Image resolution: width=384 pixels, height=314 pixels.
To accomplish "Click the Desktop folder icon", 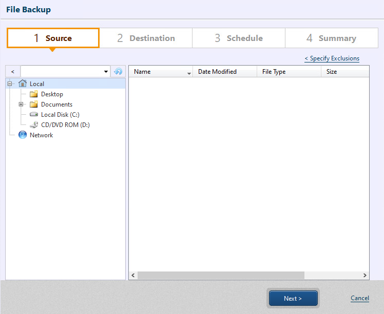I will coord(34,94).
